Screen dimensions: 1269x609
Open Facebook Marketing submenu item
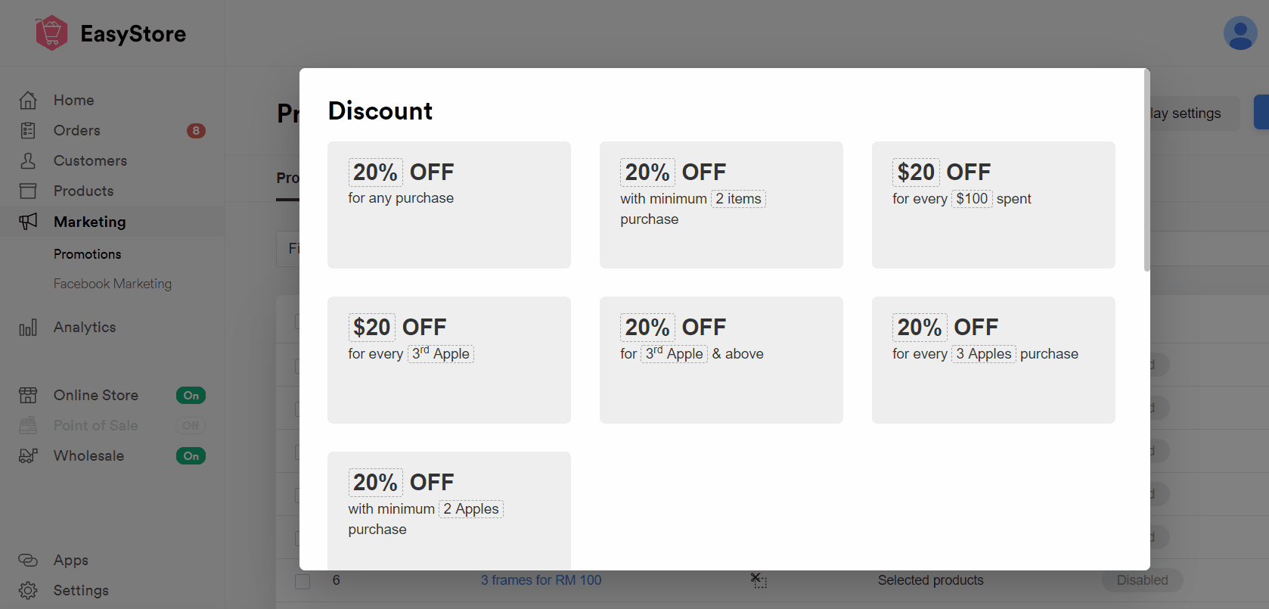coord(113,284)
